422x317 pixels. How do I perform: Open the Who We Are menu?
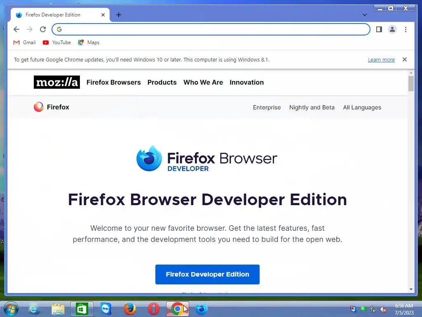click(203, 82)
